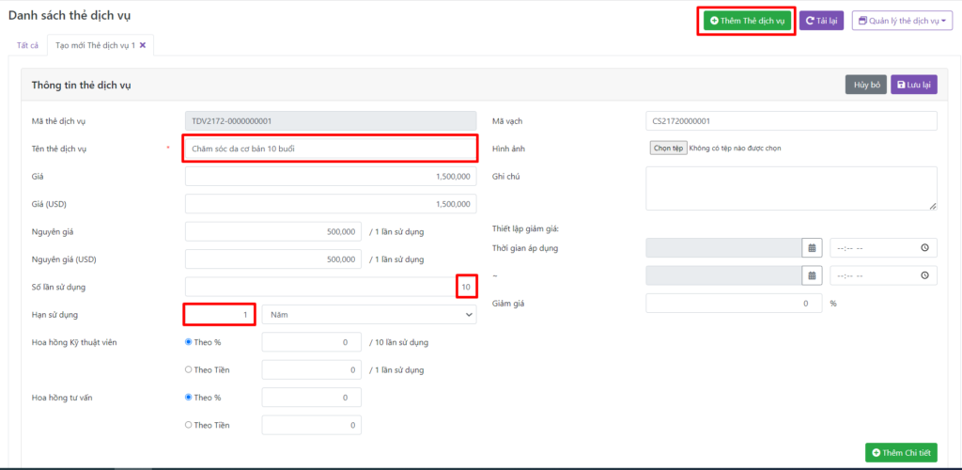
Task: Select Theo % for Hoa hồng tư vấn
Action: pyautogui.click(x=189, y=398)
